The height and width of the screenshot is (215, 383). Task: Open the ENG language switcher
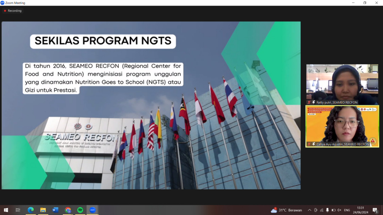(347, 210)
